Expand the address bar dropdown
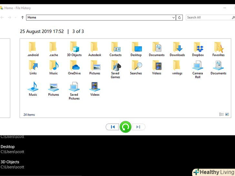The width and height of the screenshot is (235, 176). [x=173, y=18]
